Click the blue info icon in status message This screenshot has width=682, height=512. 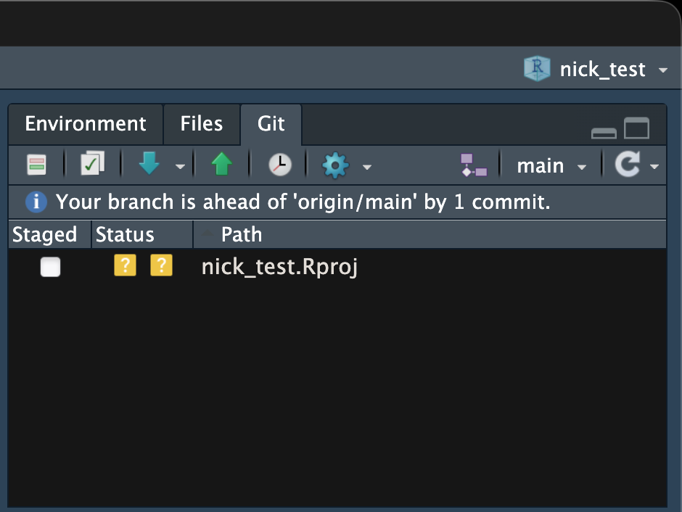[x=36, y=202]
